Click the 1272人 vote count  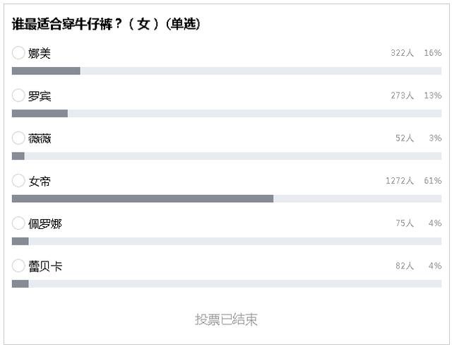pos(399,181)
